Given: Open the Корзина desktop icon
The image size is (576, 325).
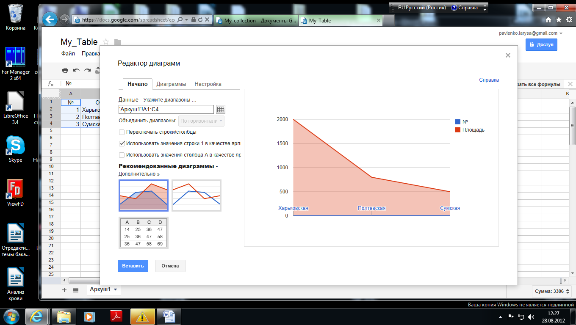Looking at the screenshot, I should pos(16,18).
